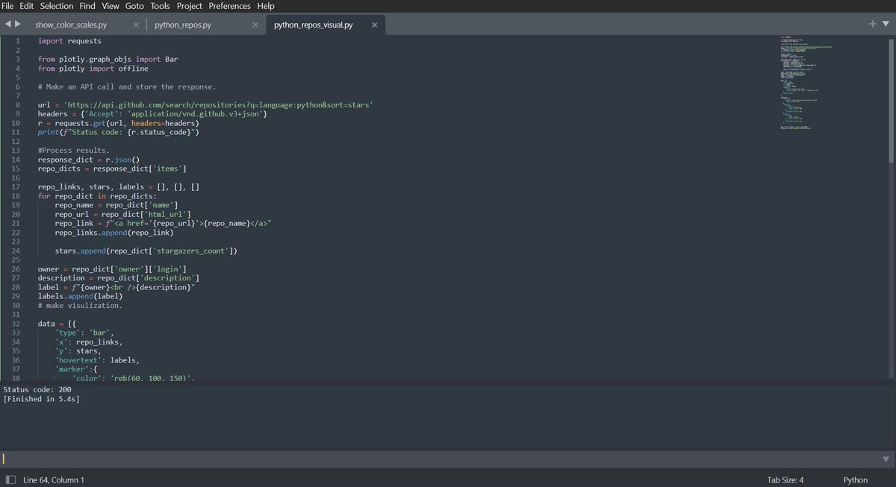Click the '#Process results.' comment
This screenshot has width=896, height=487.
coord(73,151)
